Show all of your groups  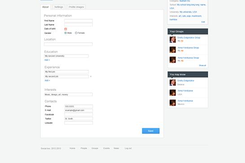(202, 65)
